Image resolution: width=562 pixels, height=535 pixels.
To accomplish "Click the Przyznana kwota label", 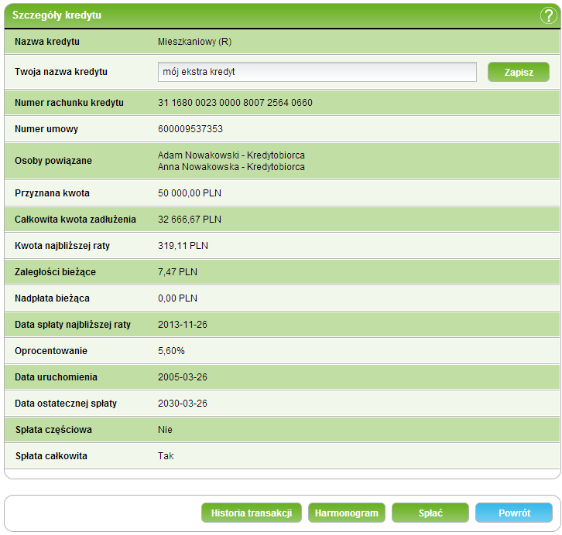I will click(x=52, y=193).
